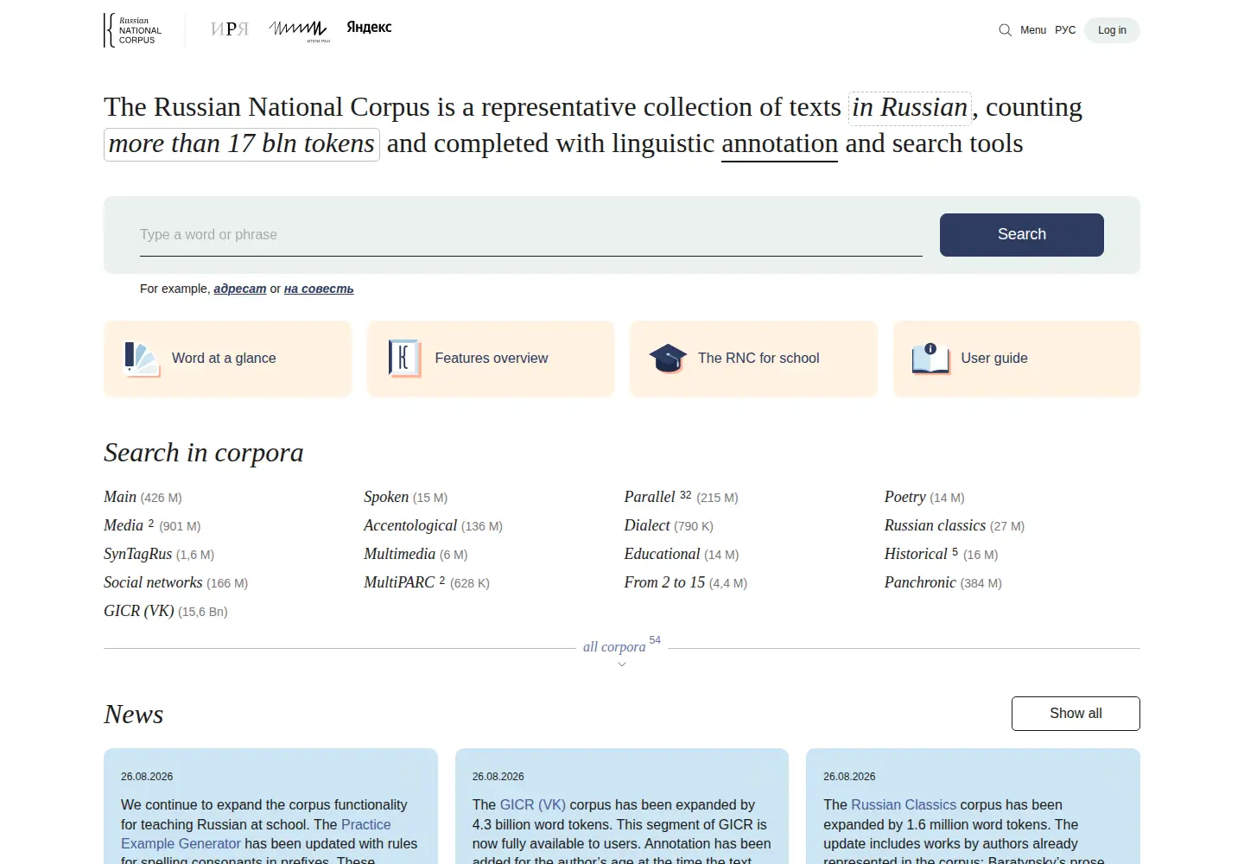This screenshot has width=1244, height=864.
Task: Open the Practice Example Generator news link
Action: (x=256, y=835)
